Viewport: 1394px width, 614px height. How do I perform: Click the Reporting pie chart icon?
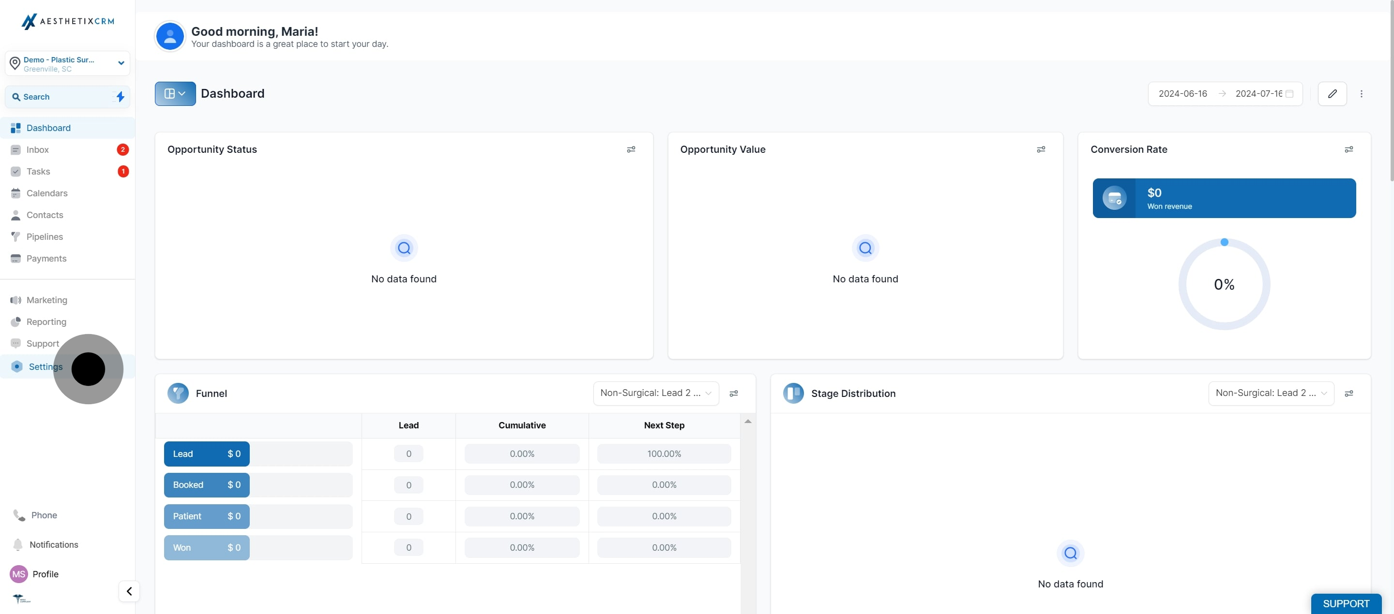tap(15, 322)
